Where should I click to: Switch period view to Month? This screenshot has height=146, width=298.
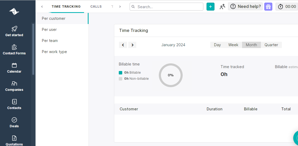pyautogui.click(x=251, y=45)
